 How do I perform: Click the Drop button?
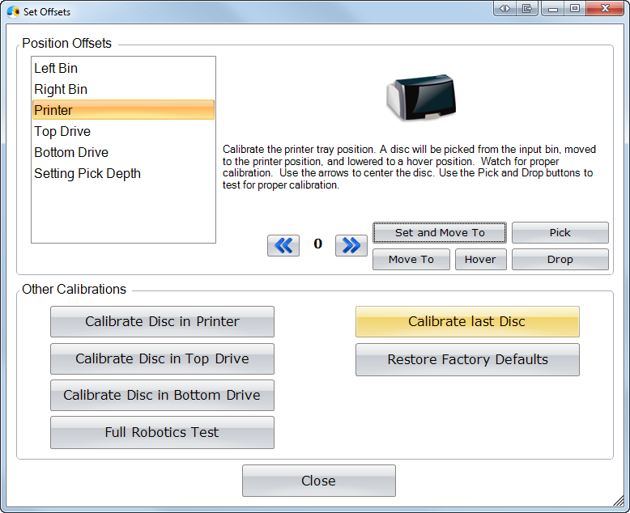560,260
